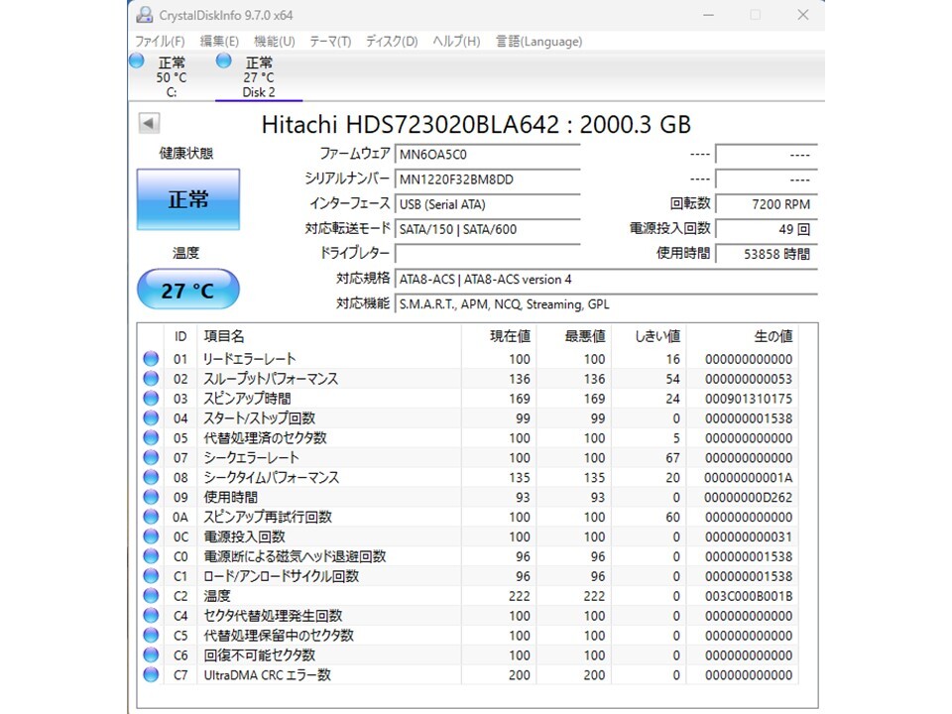The image size is (952, 714).
Task: Click status orb for C2 温度 row
Action: tap(151, 596)
